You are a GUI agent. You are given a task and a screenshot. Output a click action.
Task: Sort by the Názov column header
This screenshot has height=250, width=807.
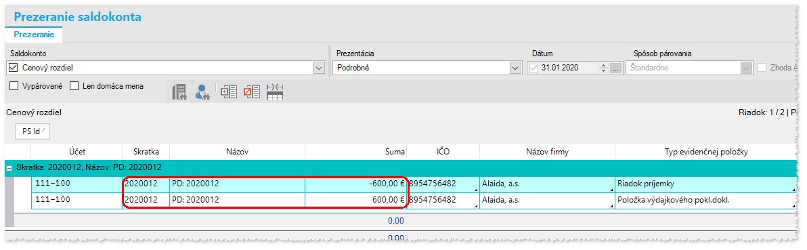tap(237, 152)
